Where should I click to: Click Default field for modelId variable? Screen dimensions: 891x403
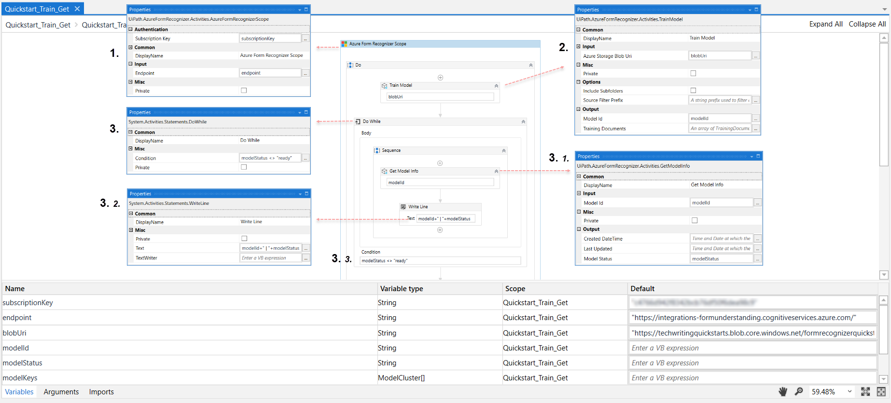click(753, 348)
